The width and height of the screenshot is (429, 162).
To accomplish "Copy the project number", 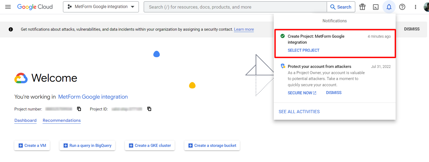I will 79,109.
